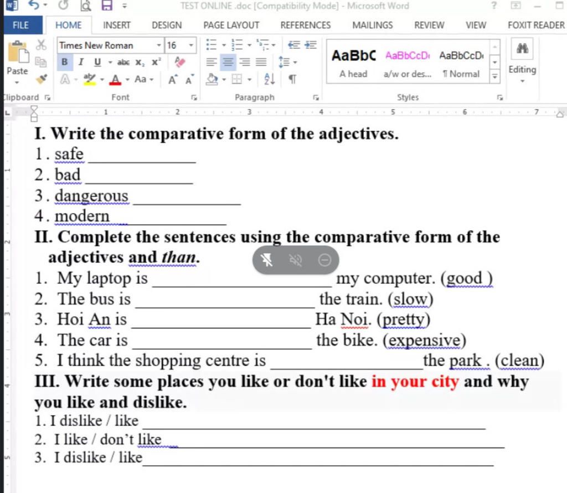Image resolution: width=567 pixels, height=493 pixels.
Task: Switch to the MAILINGS tab
Action: pyautogui.click(x=373, y=25)
